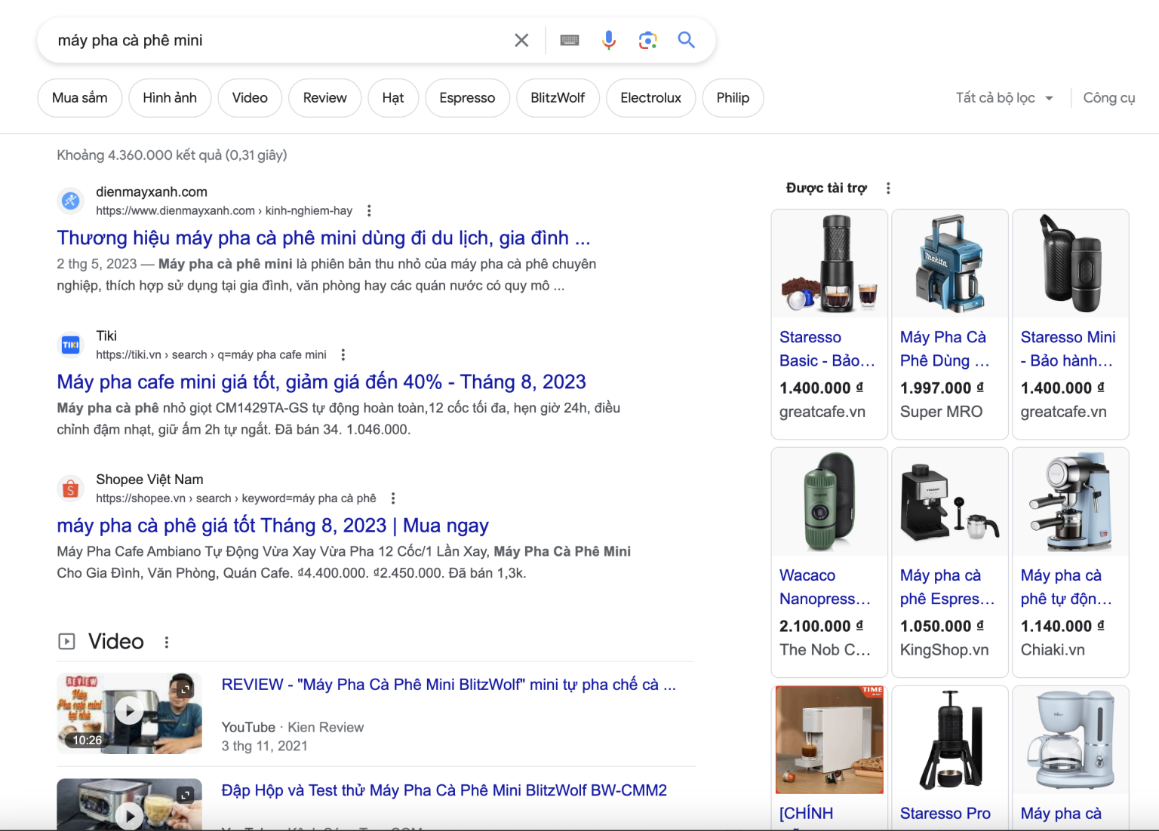Open sponsored section three-dot menu

(888, 189)
